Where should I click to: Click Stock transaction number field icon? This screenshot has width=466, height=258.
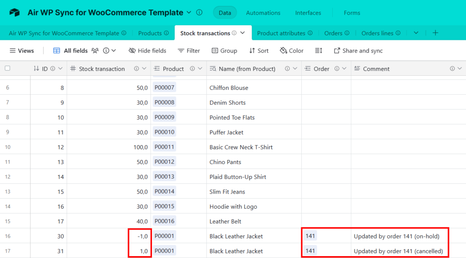click(73, 68)
